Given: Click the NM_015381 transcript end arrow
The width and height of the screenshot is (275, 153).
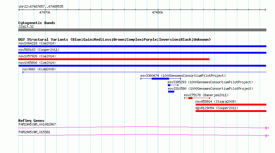Looking at the screenshot, I should click(x=267, y=136).
